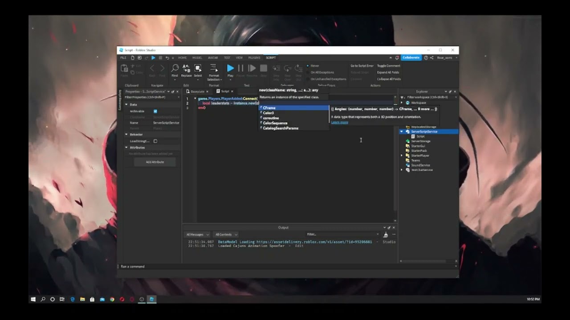Click the Output clear broom icon
The image size is (570, 320).
[386, 235]
